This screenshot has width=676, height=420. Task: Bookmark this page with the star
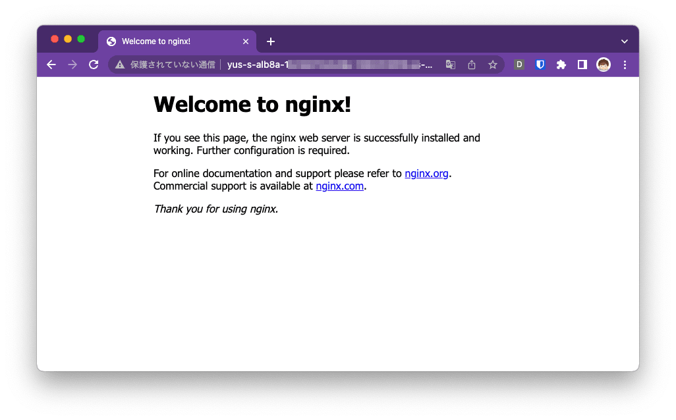[493, 65]
